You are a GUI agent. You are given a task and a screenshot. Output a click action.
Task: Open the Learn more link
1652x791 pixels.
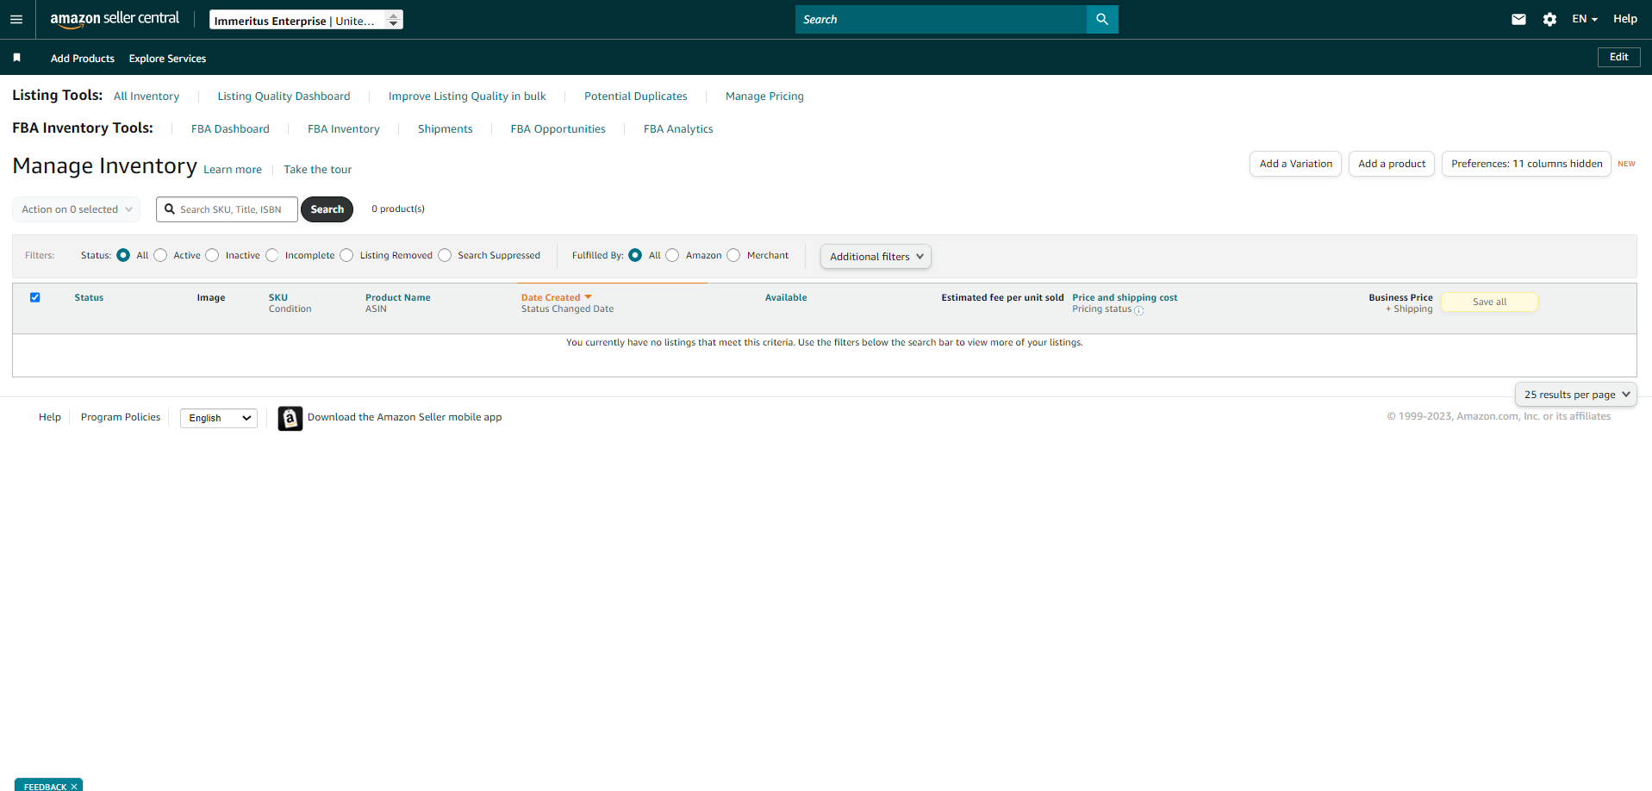[233, 170]
